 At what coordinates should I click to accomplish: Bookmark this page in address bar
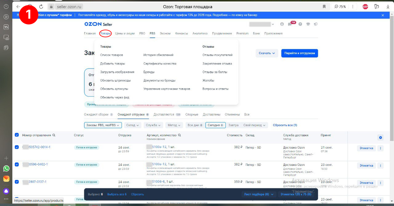point(324,7)
